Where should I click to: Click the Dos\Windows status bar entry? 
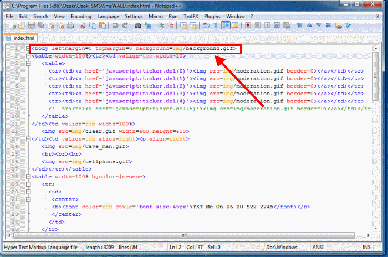click(282, 248)
